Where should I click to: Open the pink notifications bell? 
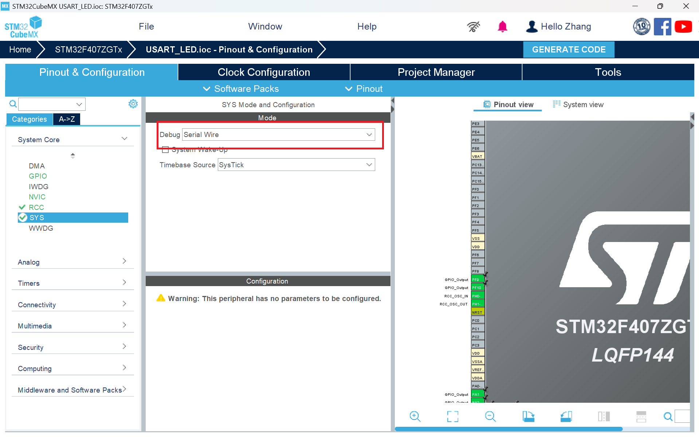point(503,27)
